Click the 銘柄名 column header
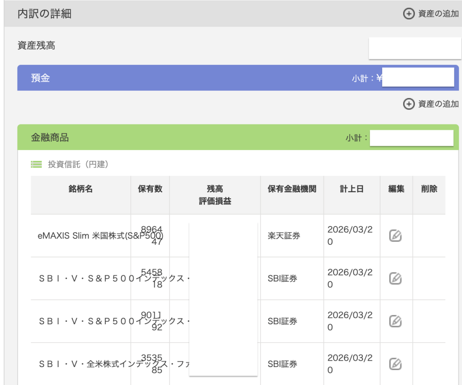The height and width of the screenshot is (385, 462). 81,189
